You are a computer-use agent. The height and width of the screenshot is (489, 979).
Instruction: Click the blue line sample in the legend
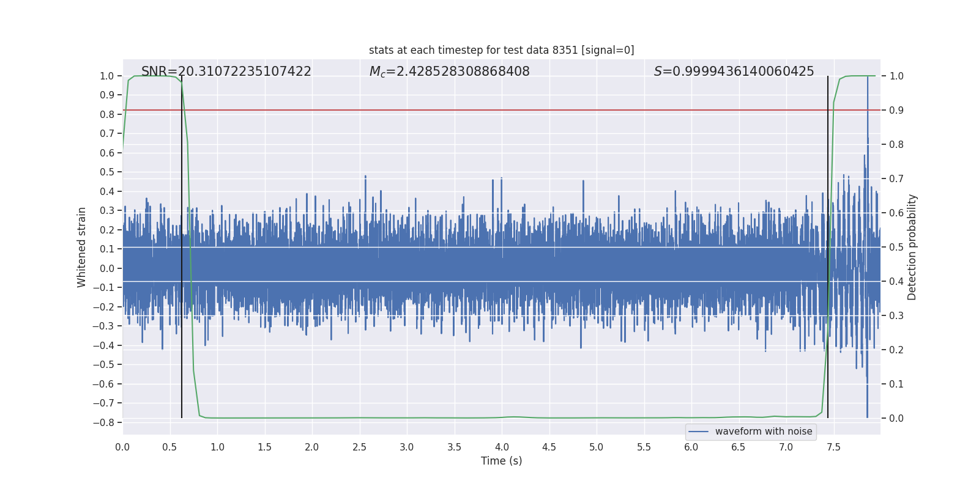698,432
